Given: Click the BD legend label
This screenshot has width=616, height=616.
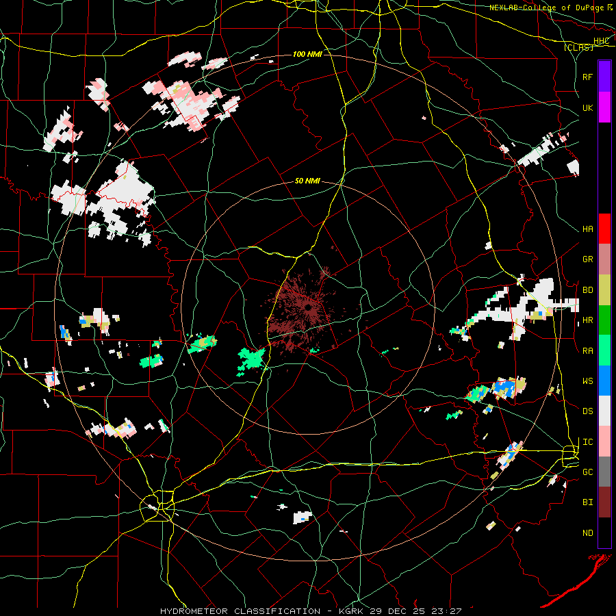Looking at the screenshot, I should click(x=587, y=290).
